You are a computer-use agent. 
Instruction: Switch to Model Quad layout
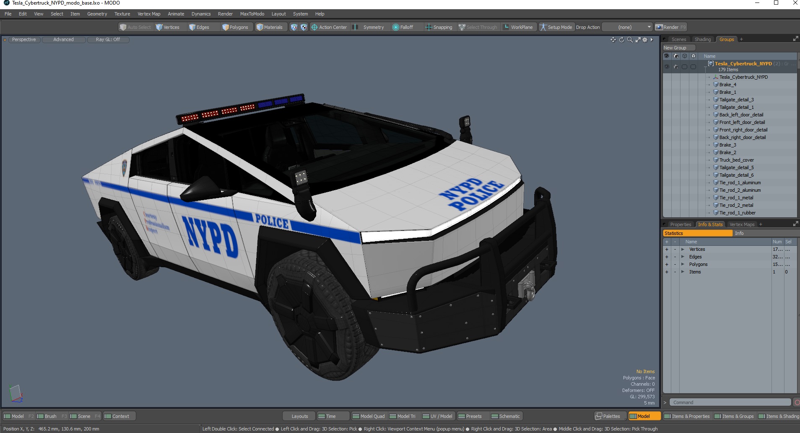point(369,416)
